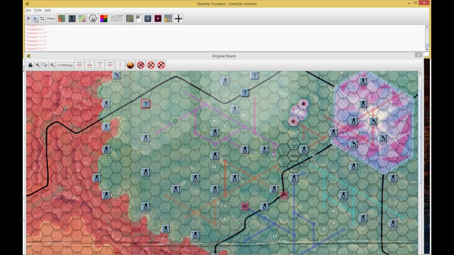This screenshot has height=255, width=454.
Task: Open the Help menu
Action: pyautogui.click(x=48, y=10)
